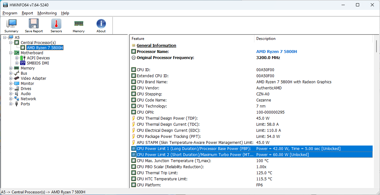Click the Ports tree node icon

tap(17, 104)
